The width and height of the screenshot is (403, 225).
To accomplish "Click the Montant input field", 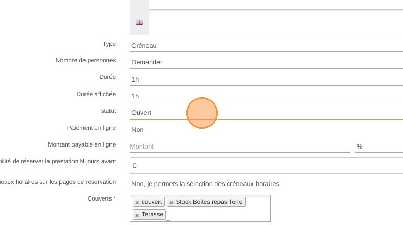I will coord(240,147).
